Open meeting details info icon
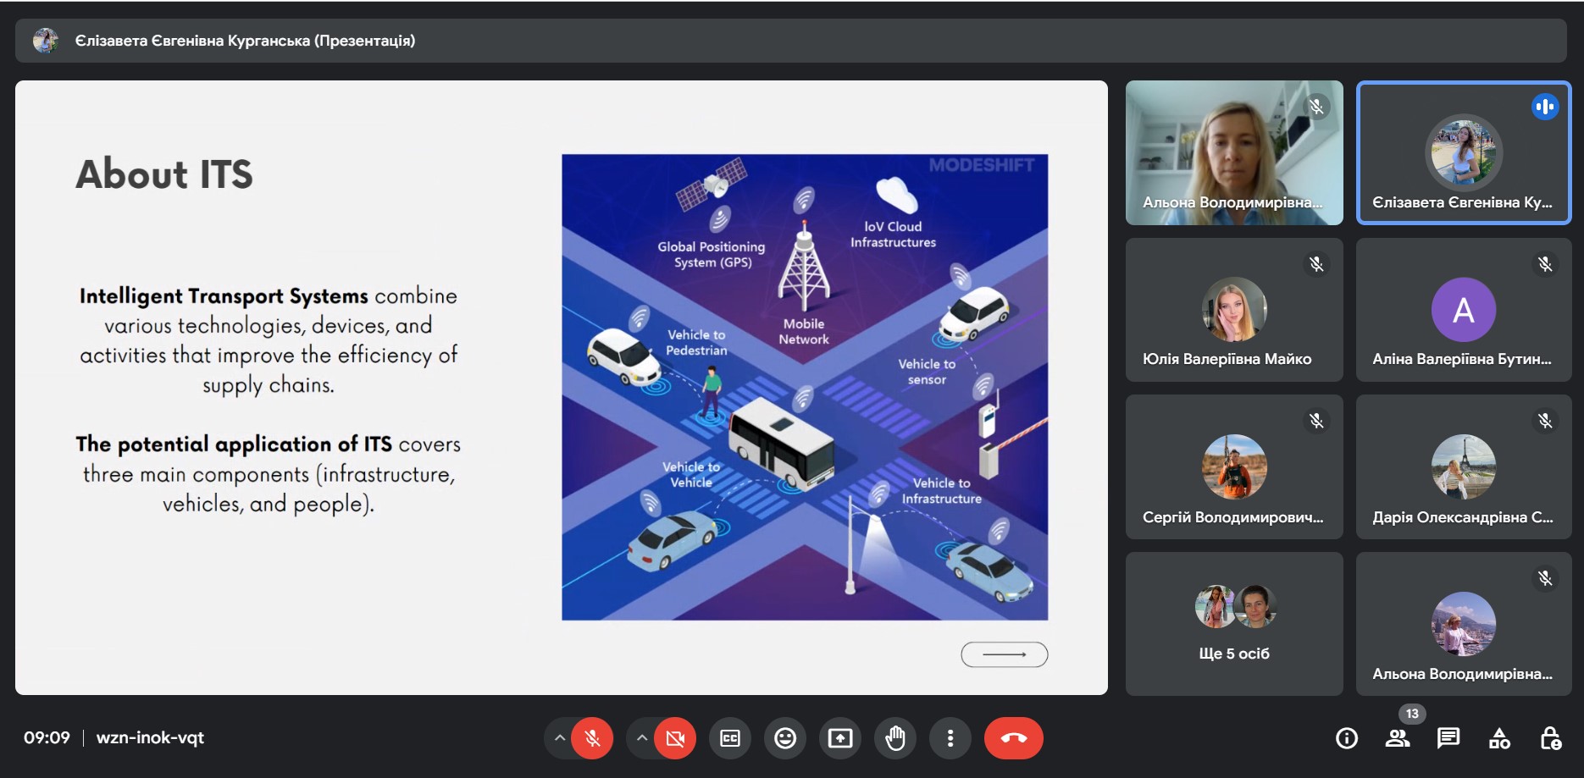The height and width of the screenshot is (778, 1584). click(1346, 738)
